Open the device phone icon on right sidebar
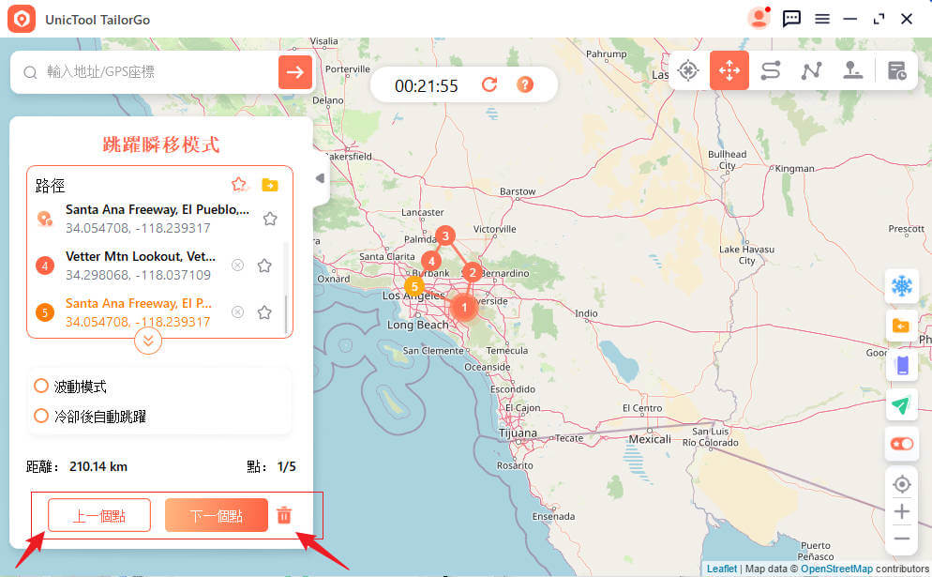The image size is (932, 577). tap(902, 365)
